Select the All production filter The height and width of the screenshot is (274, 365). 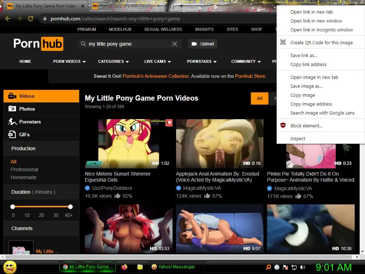(14, 162)
